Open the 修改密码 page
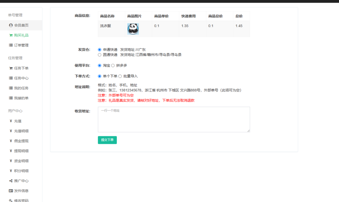This screenshot has height=202, width=339. (11, 200)
